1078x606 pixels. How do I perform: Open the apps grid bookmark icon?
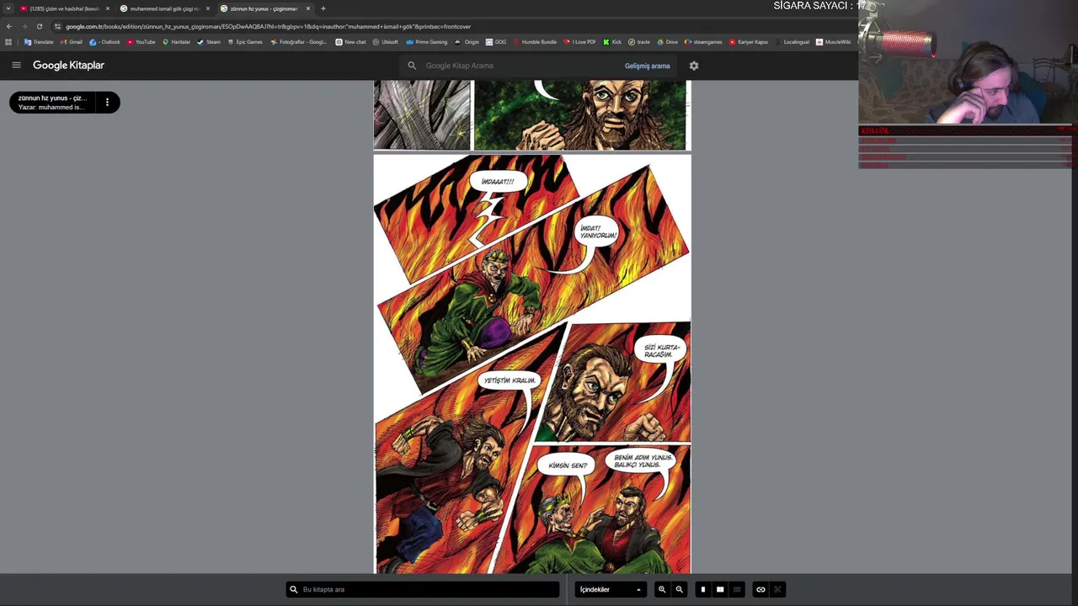coord(8,42)
